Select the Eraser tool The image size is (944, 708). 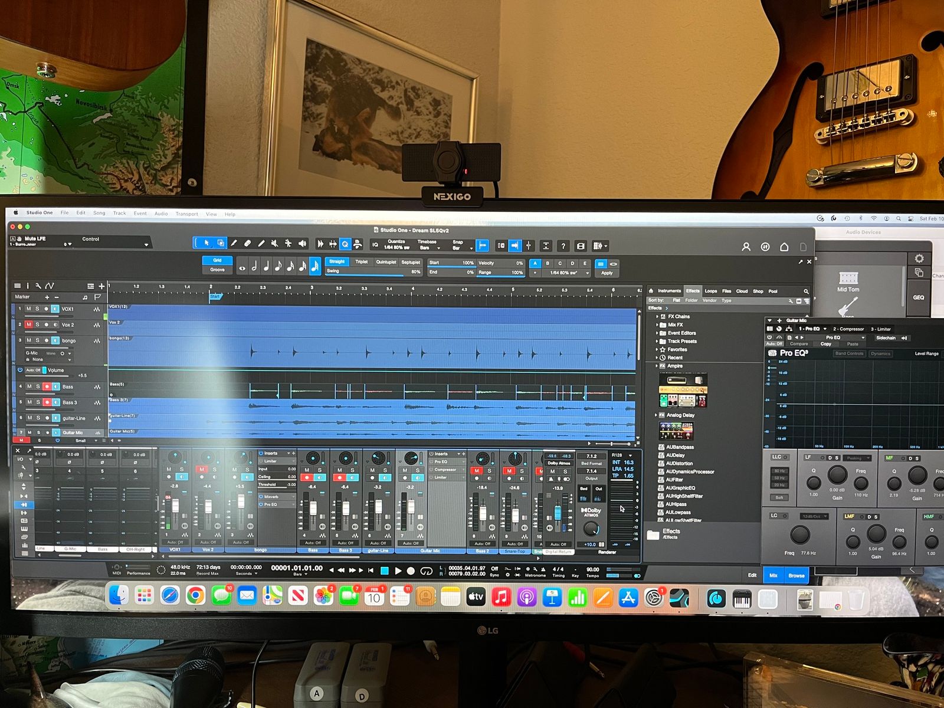(x=248, y=243)
